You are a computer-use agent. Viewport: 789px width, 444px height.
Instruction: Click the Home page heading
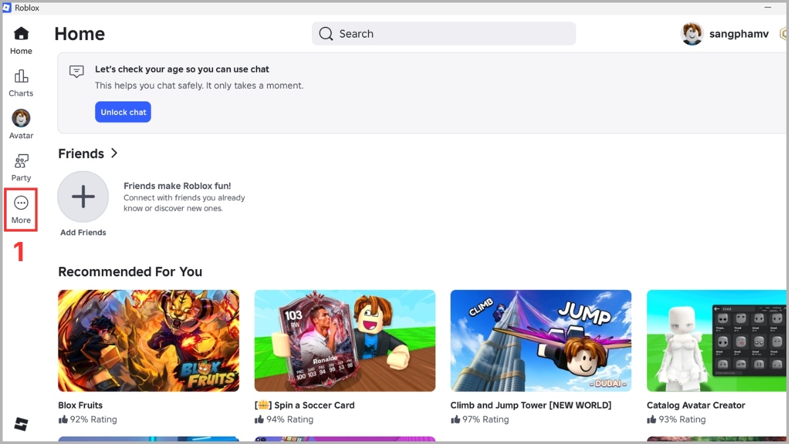tap(80, 34)
